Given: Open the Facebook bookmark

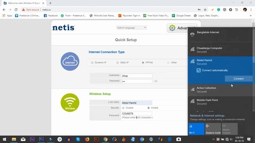Looking at the screenshot, I should pyautogui.click(x=51, y=15).
